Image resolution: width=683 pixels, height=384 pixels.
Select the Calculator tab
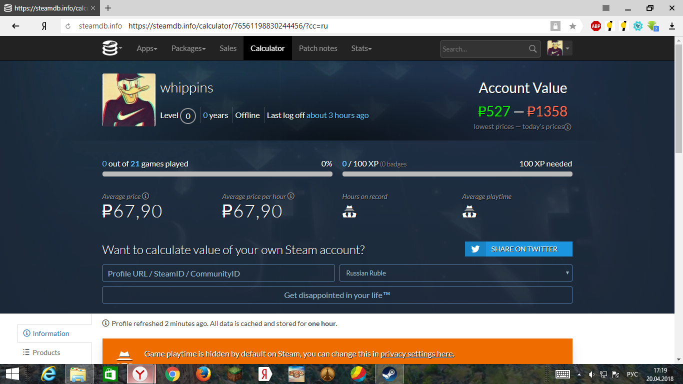tap(267, 48)
